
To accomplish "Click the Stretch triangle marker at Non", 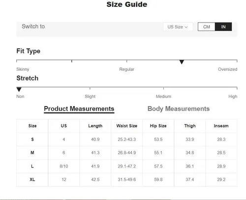I will pos(19,89).
